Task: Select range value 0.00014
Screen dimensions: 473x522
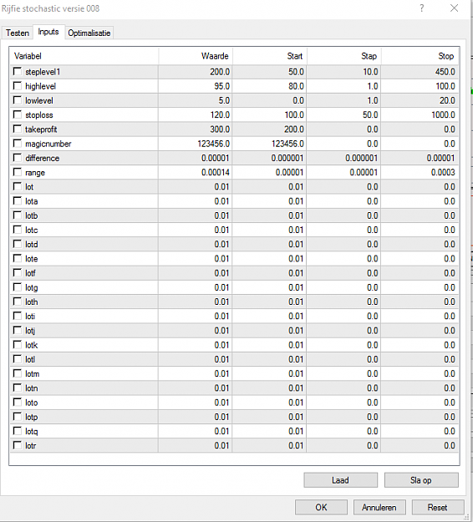Action: pyautogui.click(x=215, y=172)
